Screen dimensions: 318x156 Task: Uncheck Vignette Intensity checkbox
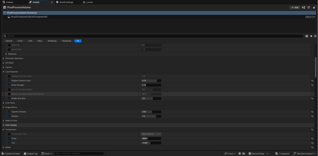[x=9, y=112]
